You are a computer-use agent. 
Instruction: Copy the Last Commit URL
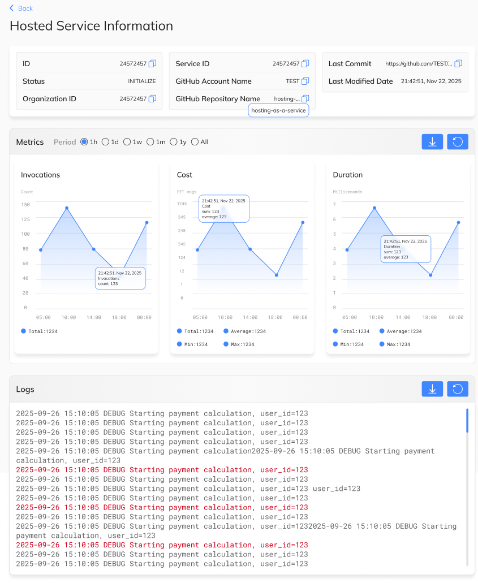pyautogui.click(x=459, y=63)
